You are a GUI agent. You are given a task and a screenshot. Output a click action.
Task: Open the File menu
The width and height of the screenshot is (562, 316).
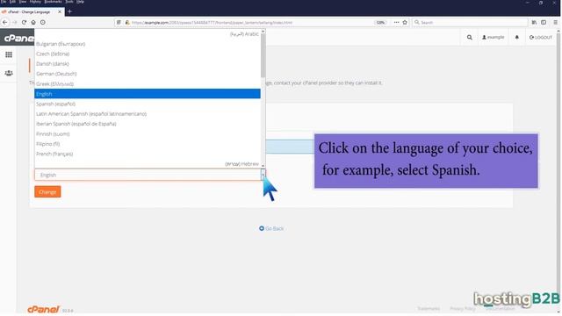[4, 2]
